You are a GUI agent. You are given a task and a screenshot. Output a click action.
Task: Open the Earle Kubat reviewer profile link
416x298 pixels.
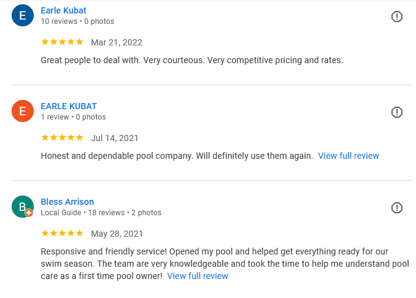(63, 10)
